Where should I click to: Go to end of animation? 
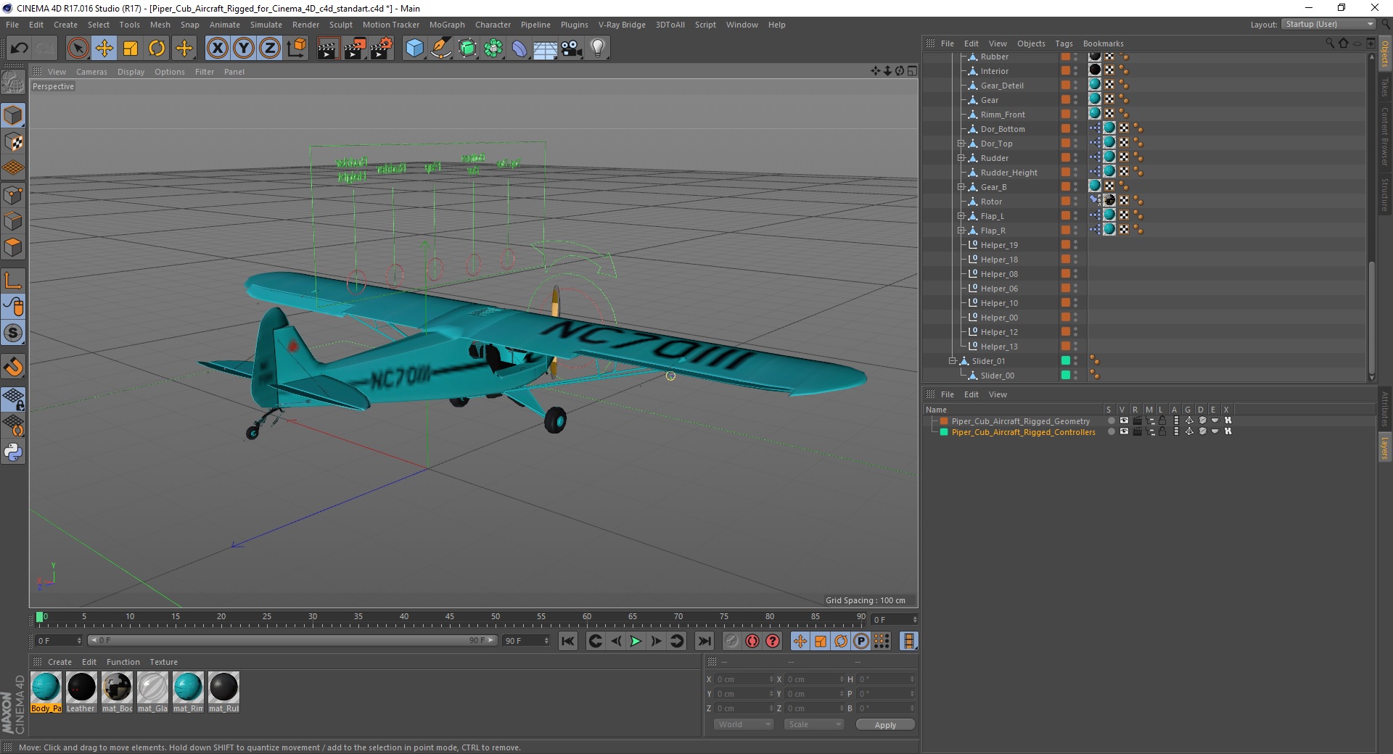pyautogui.click(x=704, y=641)
